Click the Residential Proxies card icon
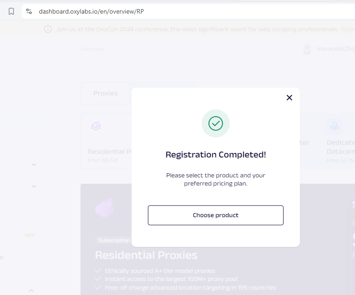The width and height of the screenshot is (355, 295). pos(96,126)
